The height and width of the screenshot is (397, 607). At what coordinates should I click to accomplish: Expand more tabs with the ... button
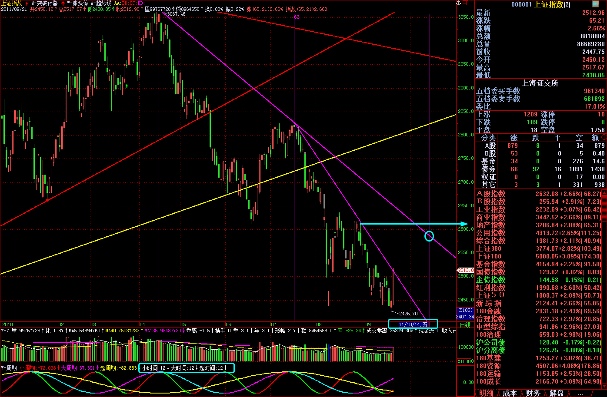[x=580, y=393]
